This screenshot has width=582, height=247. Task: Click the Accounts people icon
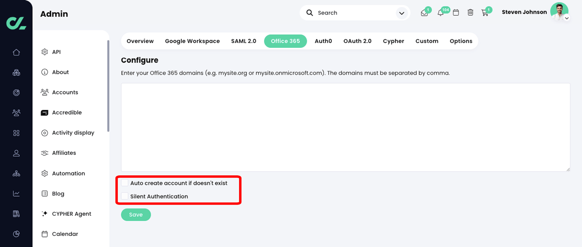(x=44, y=92)
